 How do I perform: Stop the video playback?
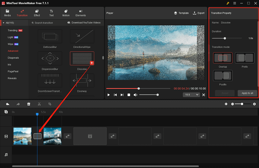(x=129, y=95)
